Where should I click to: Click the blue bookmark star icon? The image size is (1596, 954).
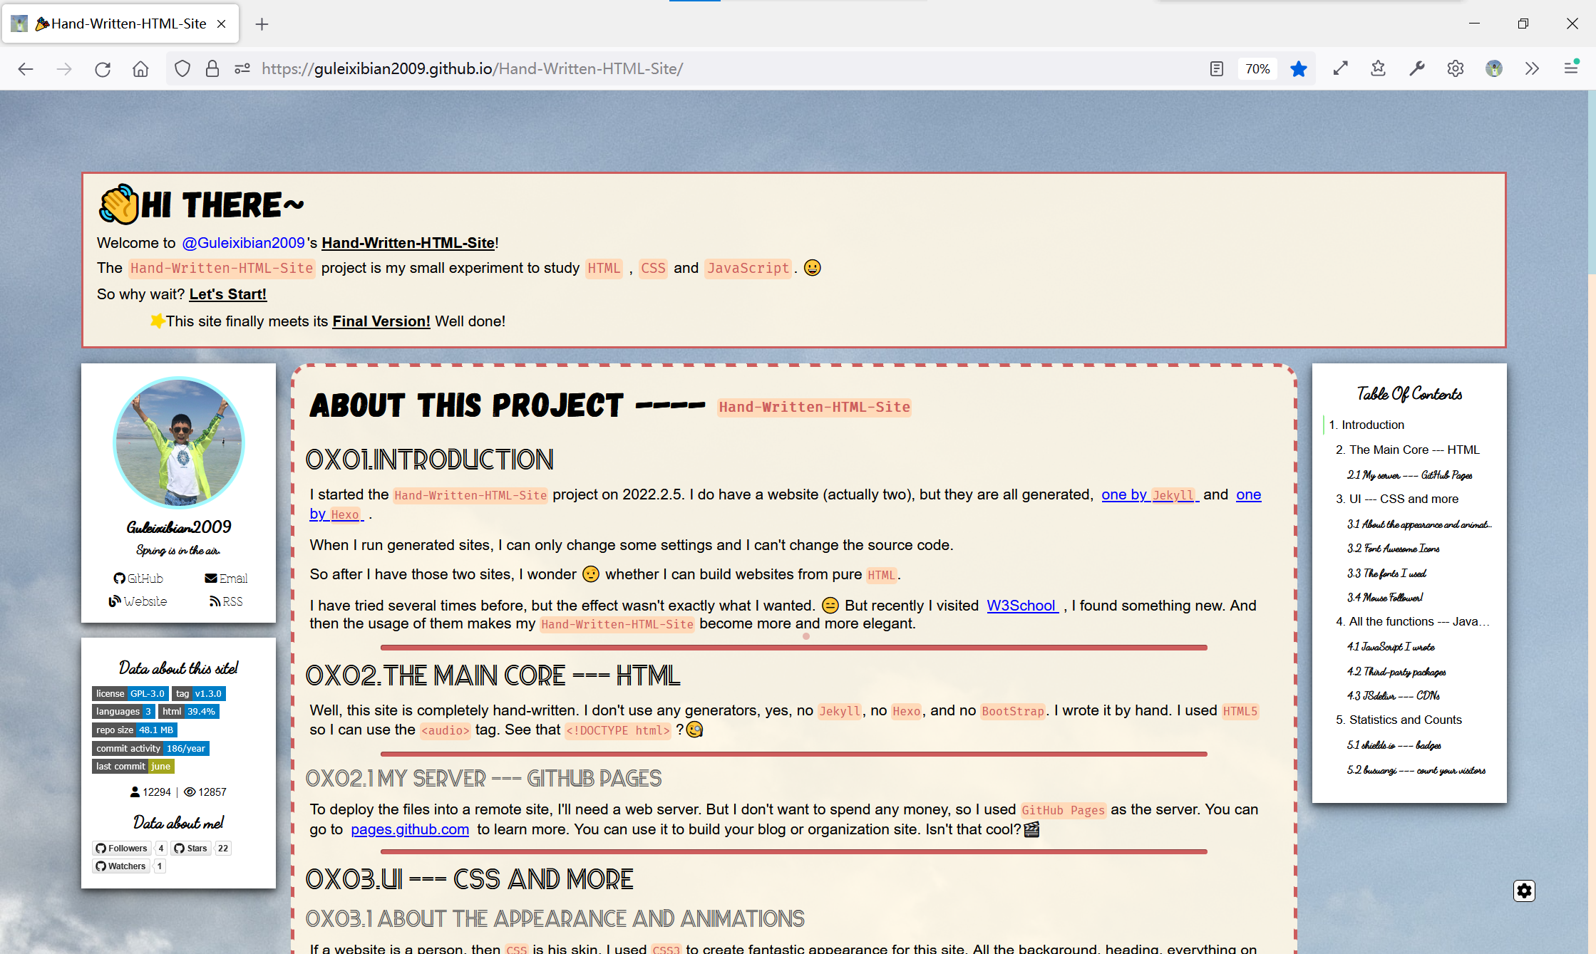click(1298, 68)
